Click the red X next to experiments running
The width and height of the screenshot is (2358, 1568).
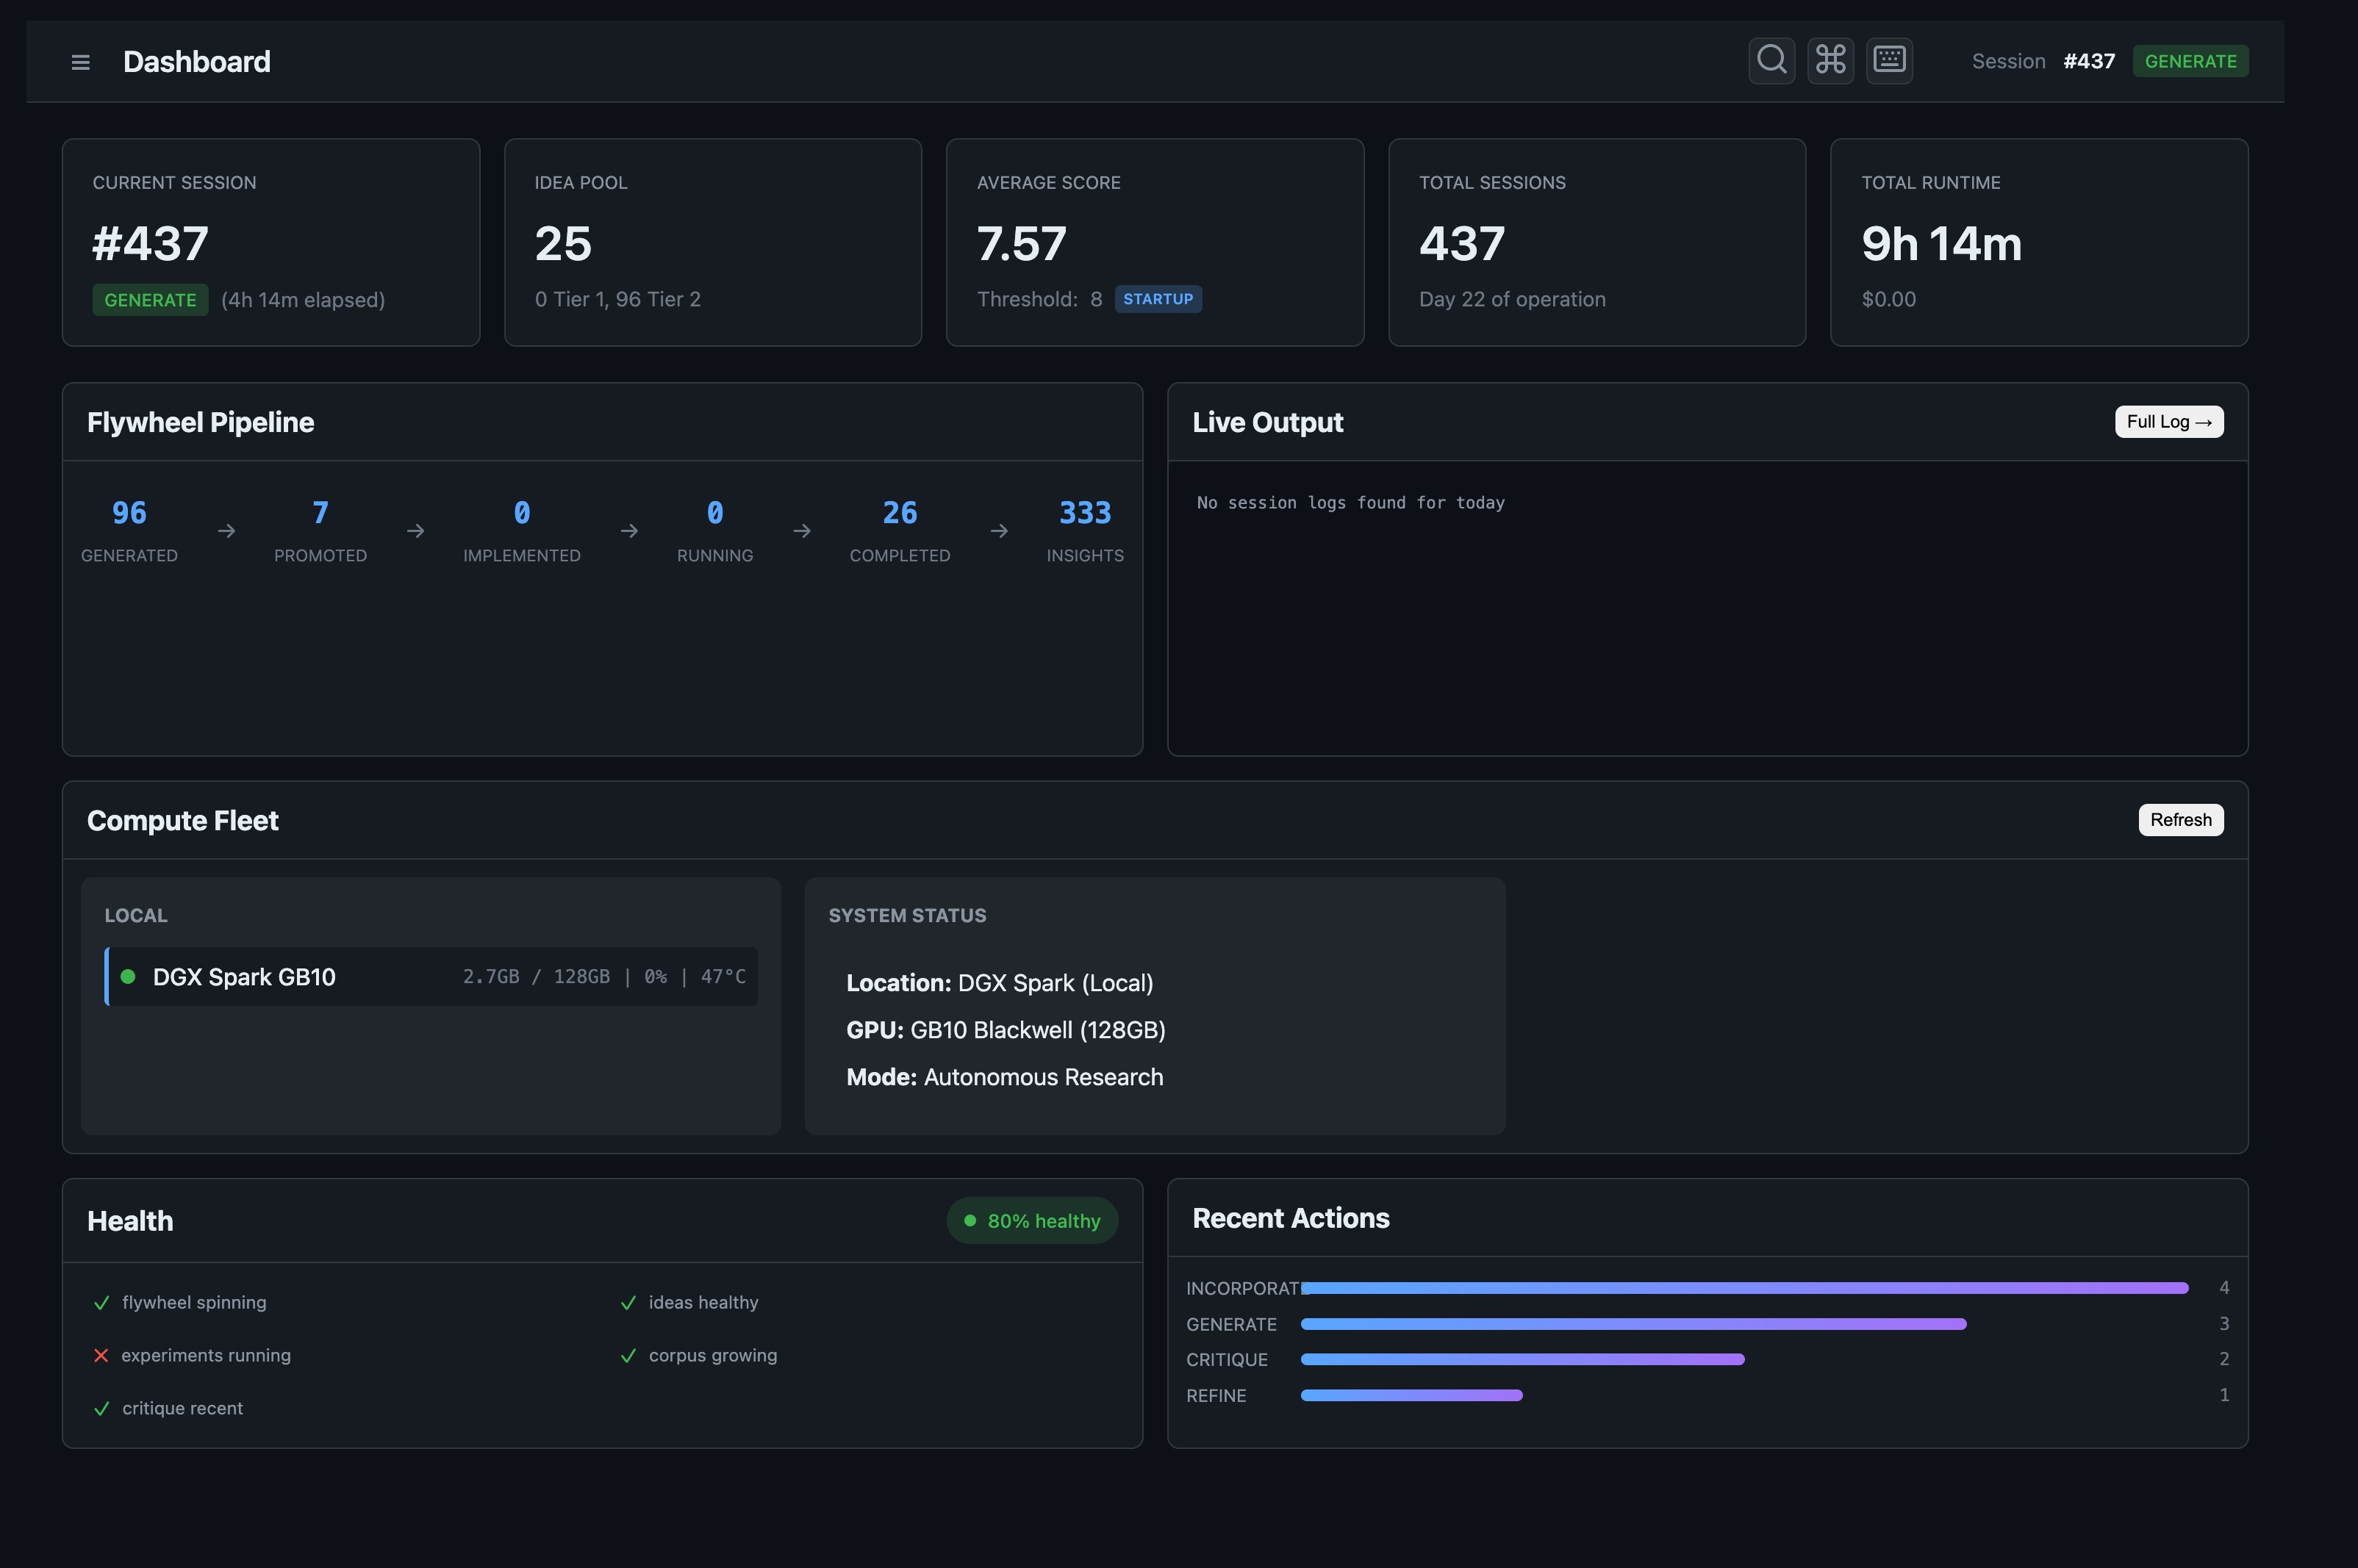pyautogui.click(x=101, y=1356)
